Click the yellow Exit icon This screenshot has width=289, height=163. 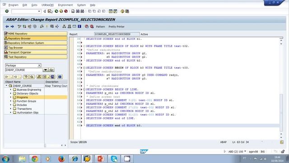click(61, 11)
